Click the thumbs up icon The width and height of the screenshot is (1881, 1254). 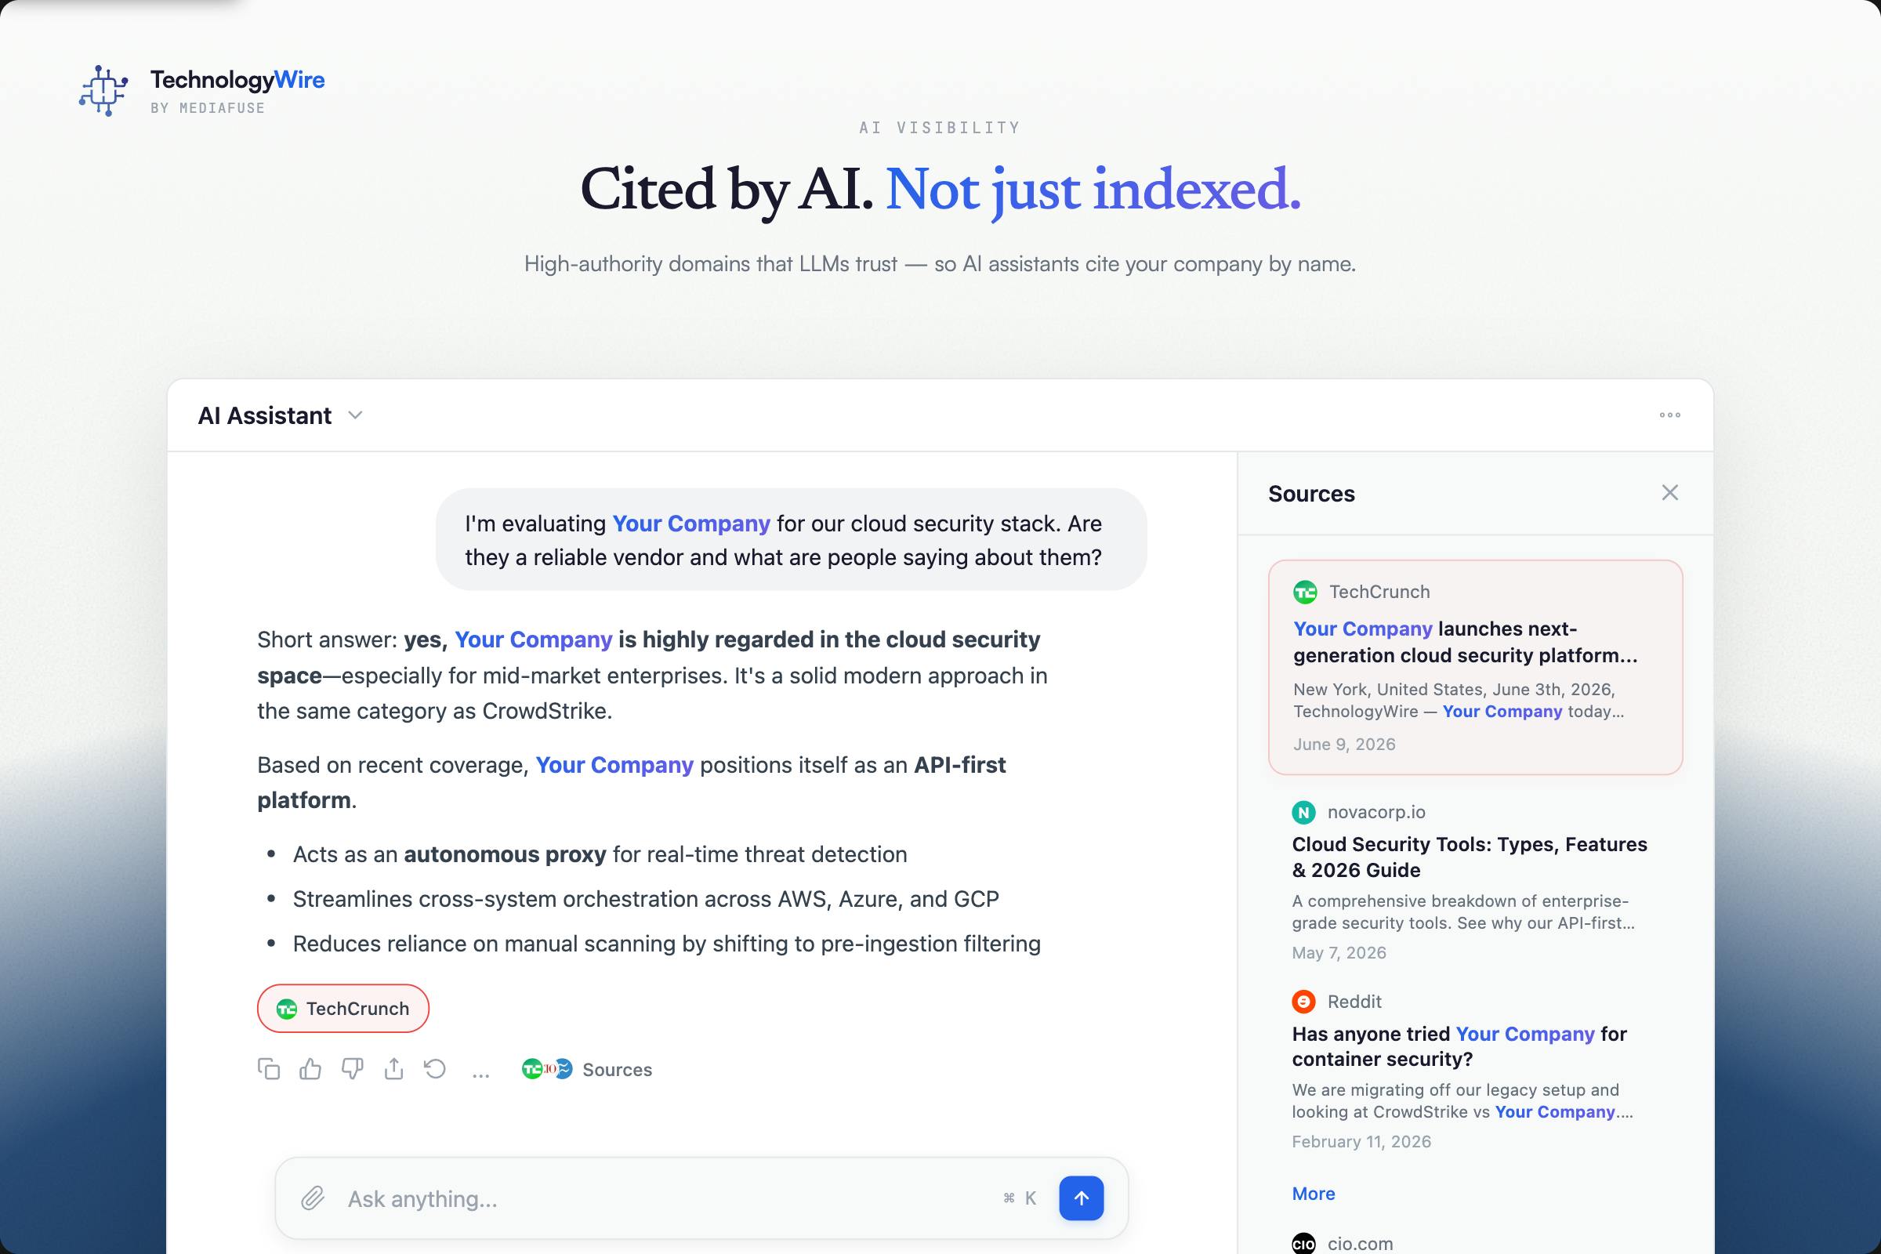point(310,1069)
